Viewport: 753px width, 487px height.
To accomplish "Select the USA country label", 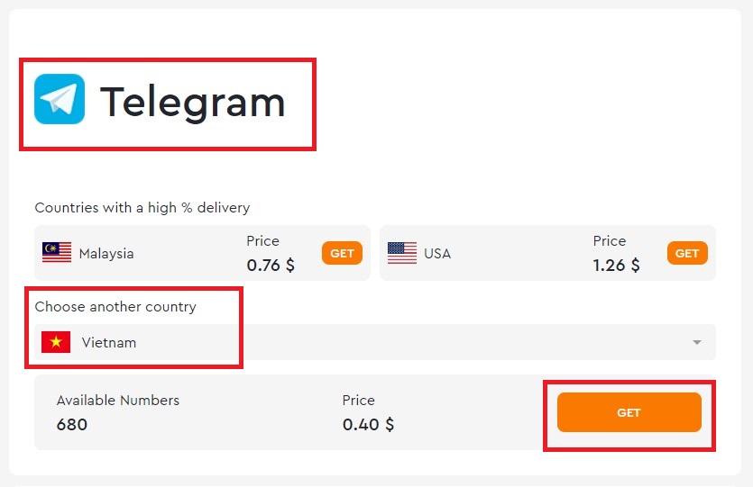I will point(437,254).
